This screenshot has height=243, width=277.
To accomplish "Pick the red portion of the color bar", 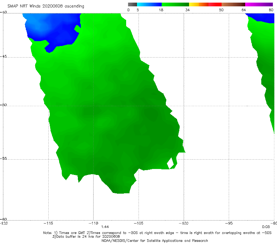I will 215,4.
